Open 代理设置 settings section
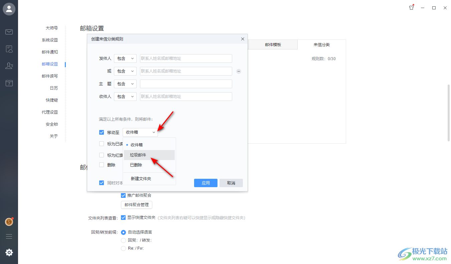 tap(50, 112)
